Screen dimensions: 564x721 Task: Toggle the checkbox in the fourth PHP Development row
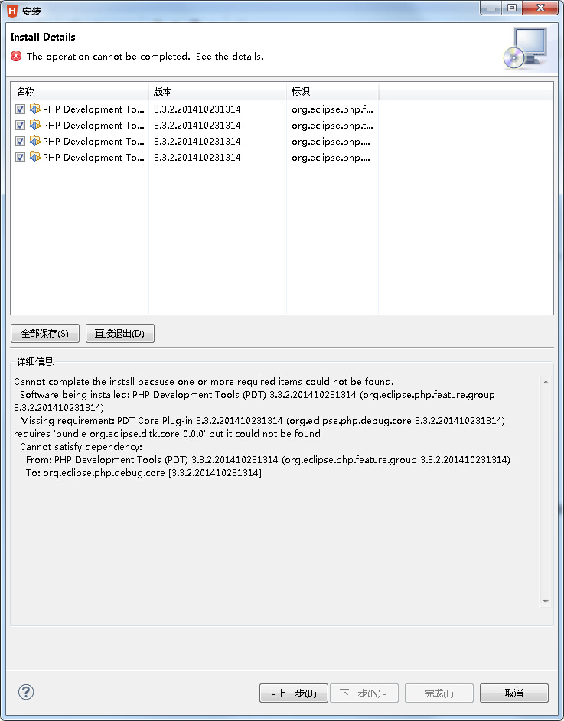(20, 157)
